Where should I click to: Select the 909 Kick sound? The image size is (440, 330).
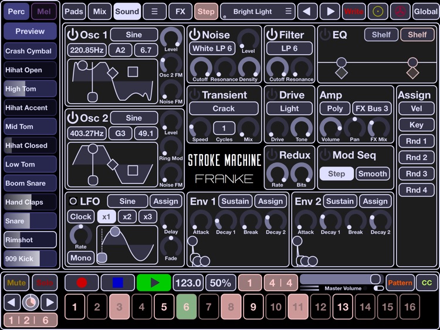point(30,258)
